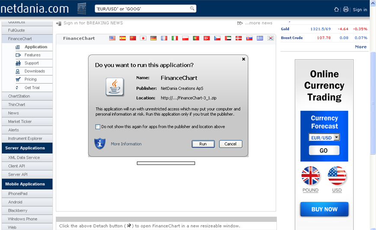Click Brent Crude quote link
The height and width of the screenshot is (230, 376).
click(292, 38)
